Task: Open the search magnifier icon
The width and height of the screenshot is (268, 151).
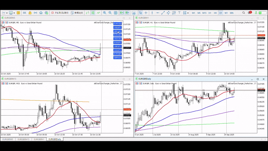Action: tap(243, 13)
